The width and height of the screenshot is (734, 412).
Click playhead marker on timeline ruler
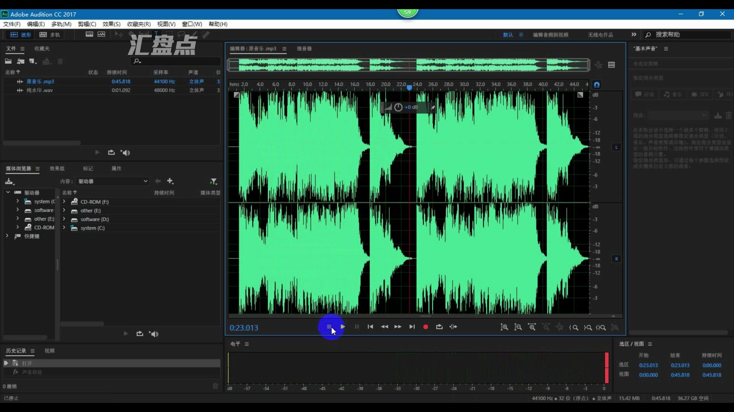click(409, 87)
